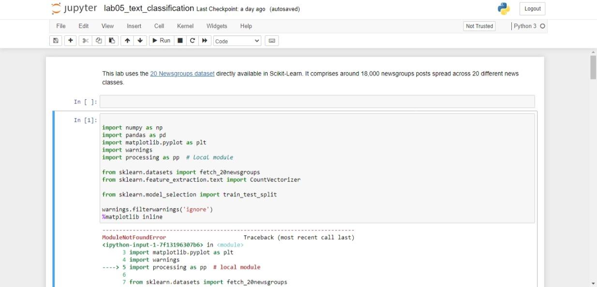This screenshot has width=597, height=287.
Task: Restart kernel and run all cells
Action: (x=204, y=41)
